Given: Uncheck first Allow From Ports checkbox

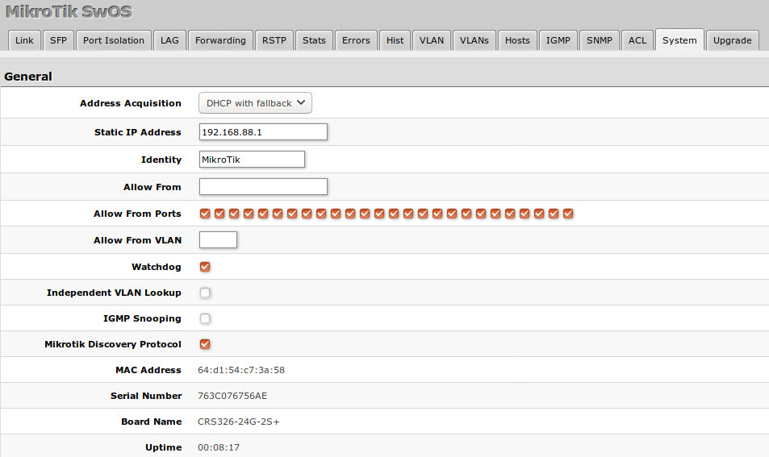Looking at the screenshot, I should (x=205, y=214).
